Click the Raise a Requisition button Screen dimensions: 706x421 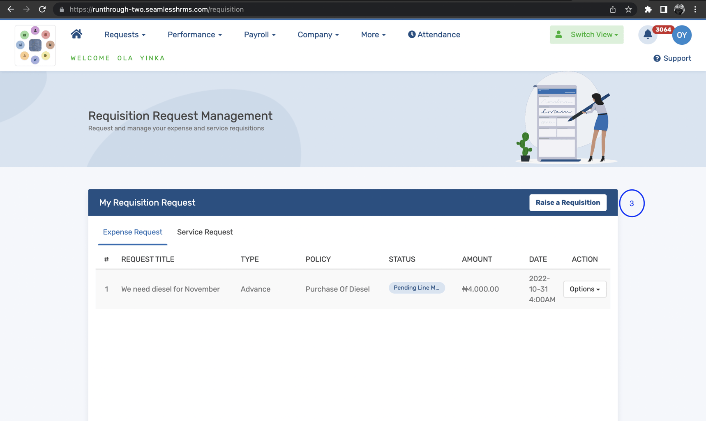[568, 202]
